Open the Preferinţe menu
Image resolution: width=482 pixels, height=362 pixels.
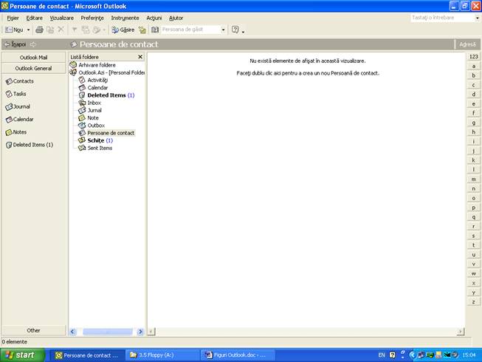92,18
